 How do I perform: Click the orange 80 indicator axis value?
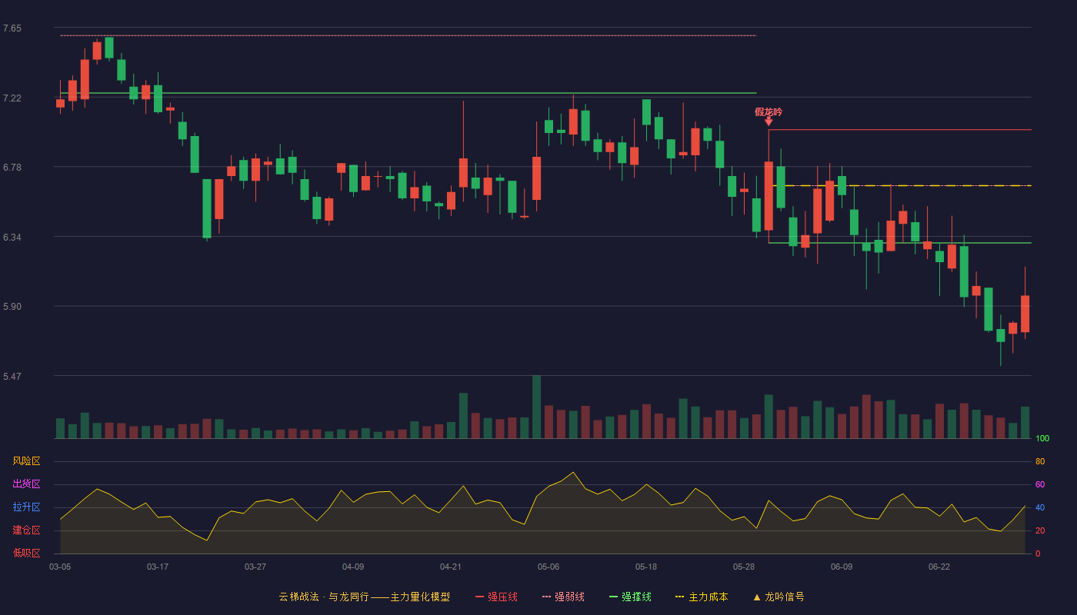[1040, 461]
